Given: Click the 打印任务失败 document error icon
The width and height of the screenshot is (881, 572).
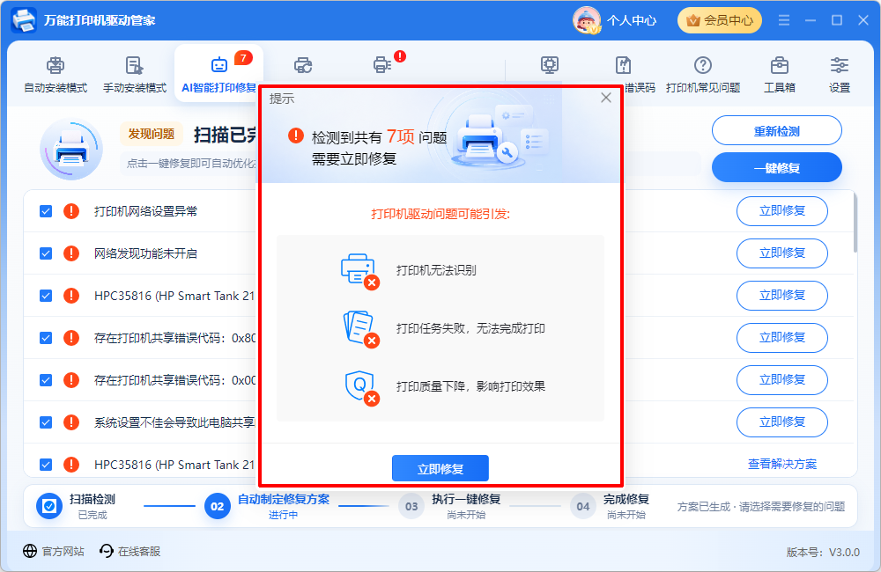Looking at the screenshot, I should pyautogui.click(x=360, y=329).
